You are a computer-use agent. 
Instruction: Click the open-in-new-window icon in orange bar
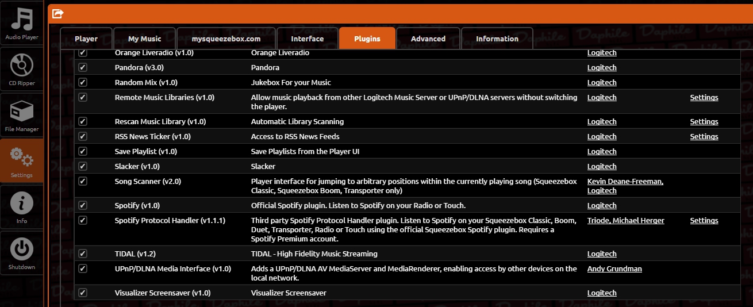(x=57, y=13)
